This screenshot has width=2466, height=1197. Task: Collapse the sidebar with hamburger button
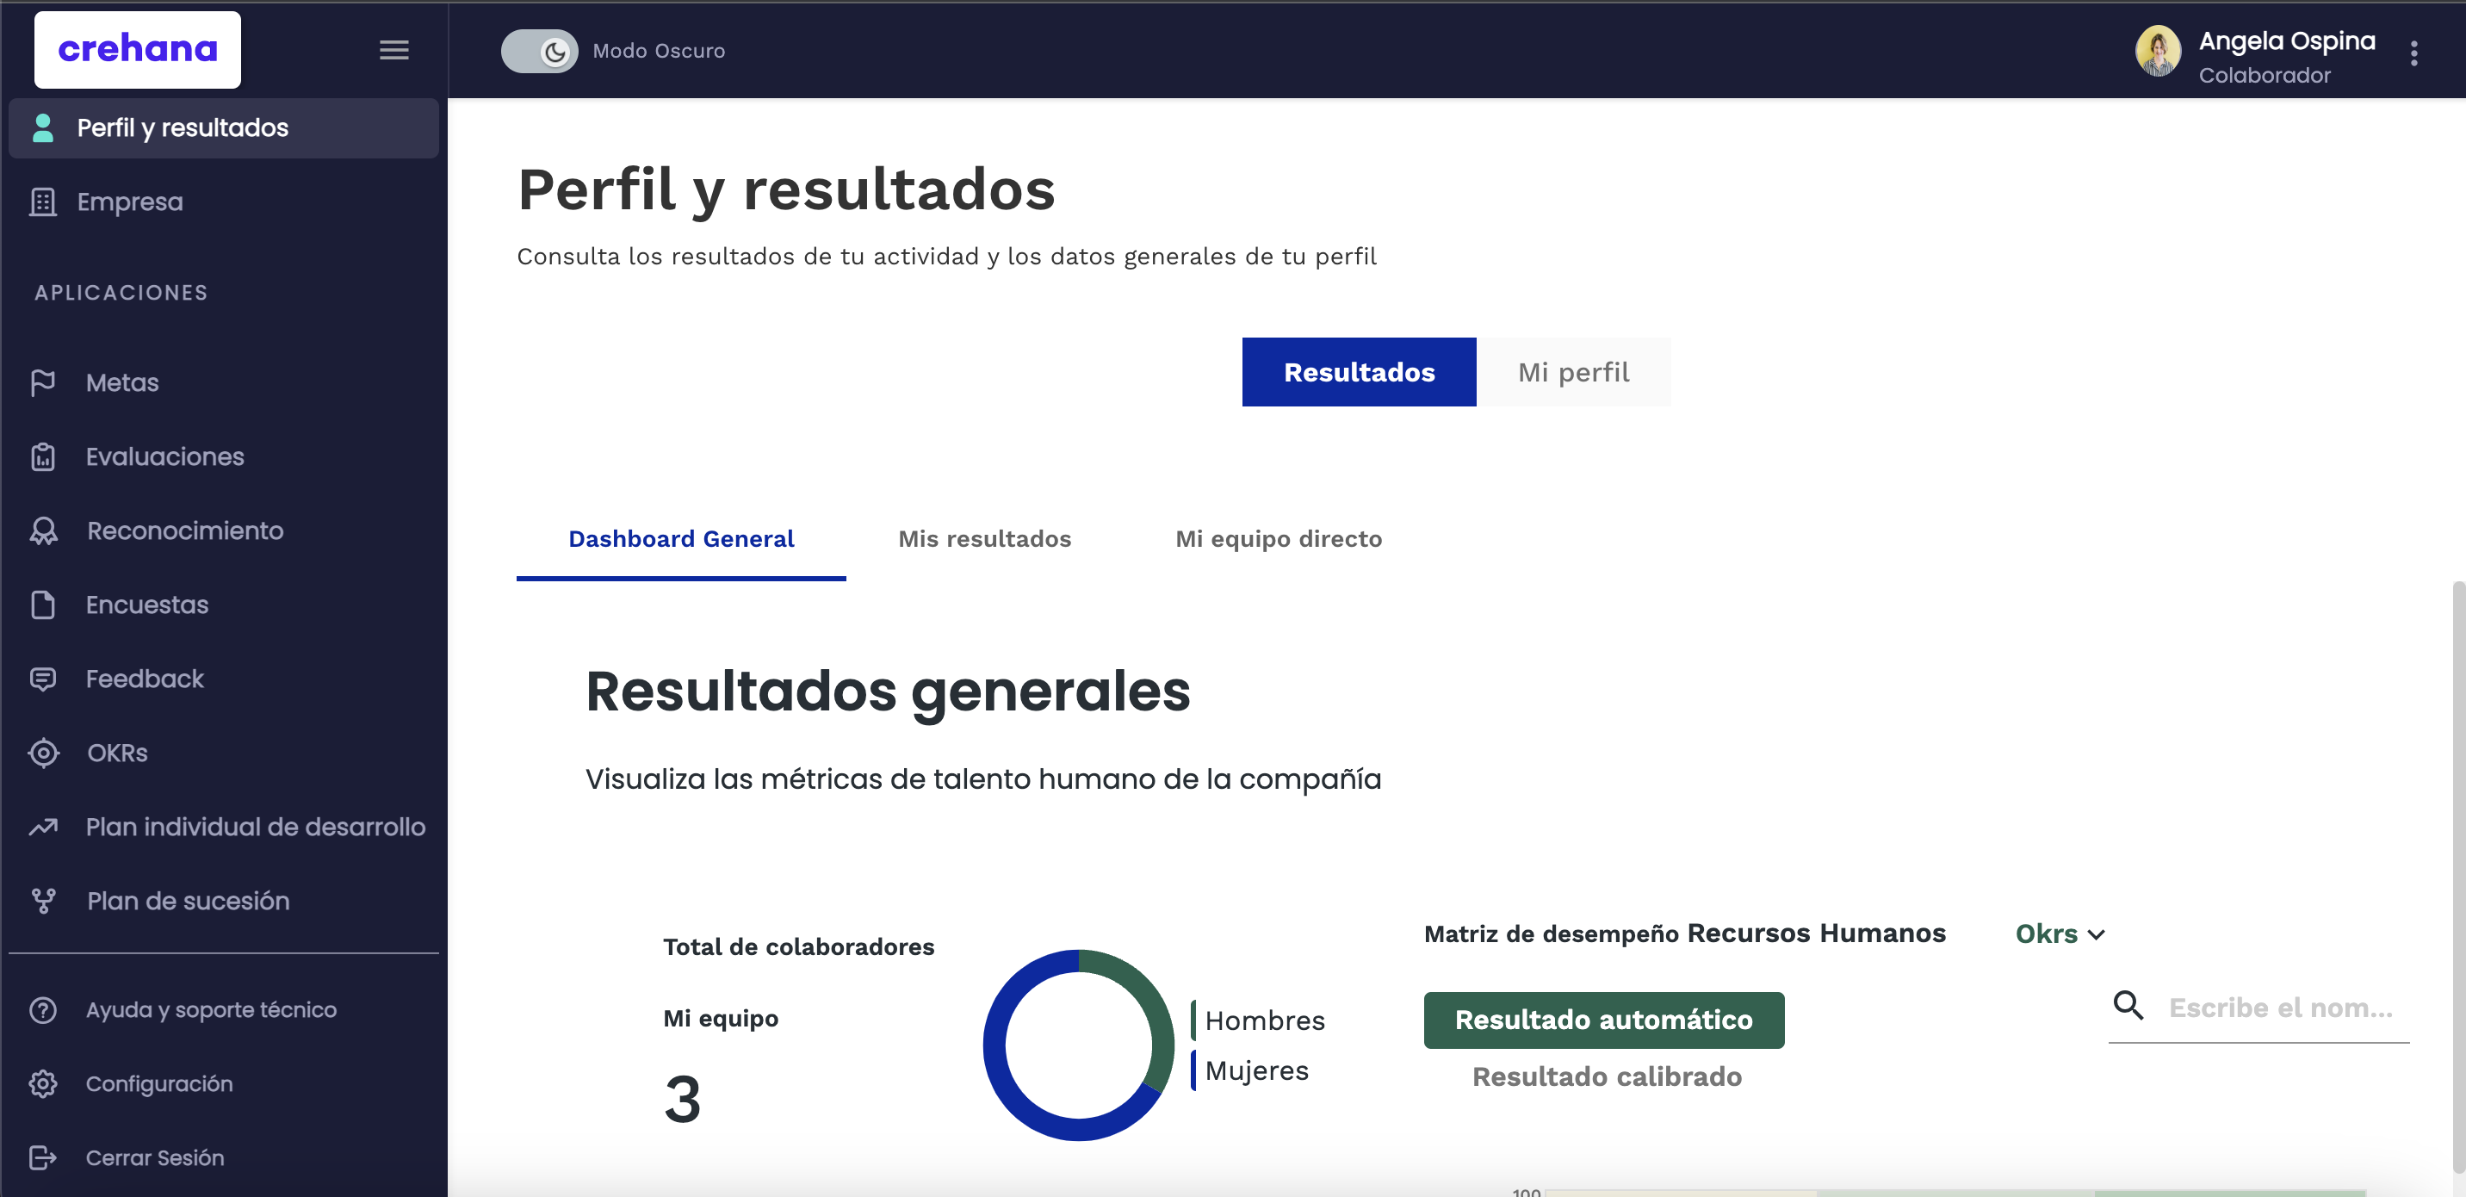point(394,50)
